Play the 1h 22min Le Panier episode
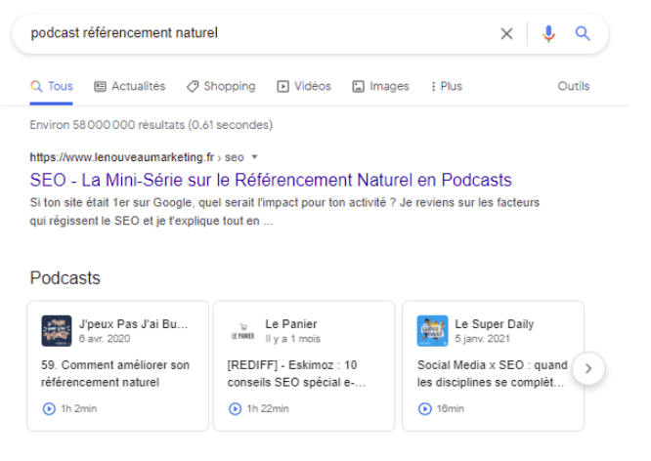The height and width of the screenshot is (461, 651). (235, 408)
